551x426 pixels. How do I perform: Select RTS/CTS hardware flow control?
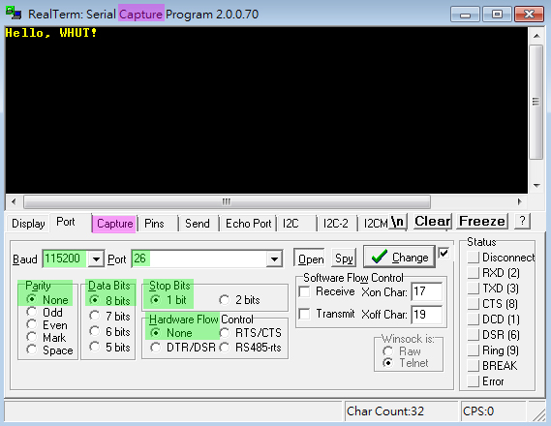pos(251,332)
